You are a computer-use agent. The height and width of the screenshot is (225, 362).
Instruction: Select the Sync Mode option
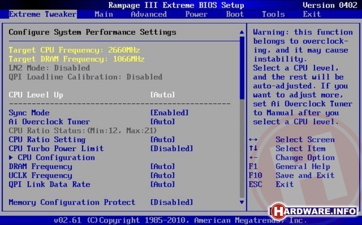[x=29, y=113]
